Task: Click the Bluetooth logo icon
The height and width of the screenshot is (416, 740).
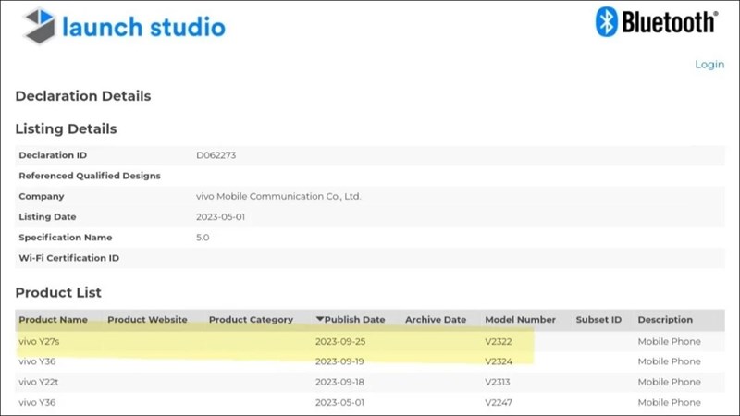Action: click(x=607, y=22)
